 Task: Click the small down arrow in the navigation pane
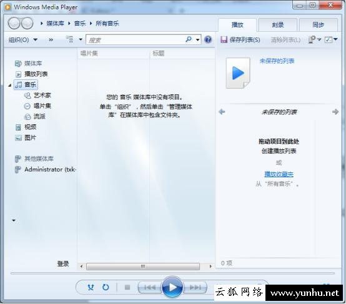pyautogui.click(x=14, y=220)
